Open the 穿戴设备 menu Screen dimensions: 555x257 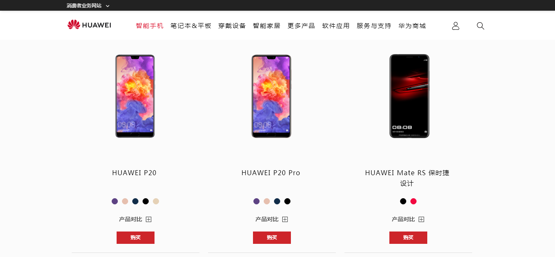pos(232,25)
